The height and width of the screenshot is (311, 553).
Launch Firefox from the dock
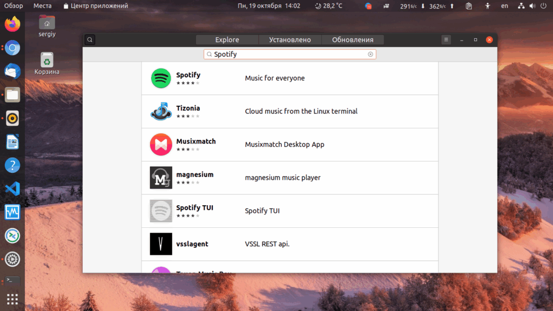(x=12, y=24)
